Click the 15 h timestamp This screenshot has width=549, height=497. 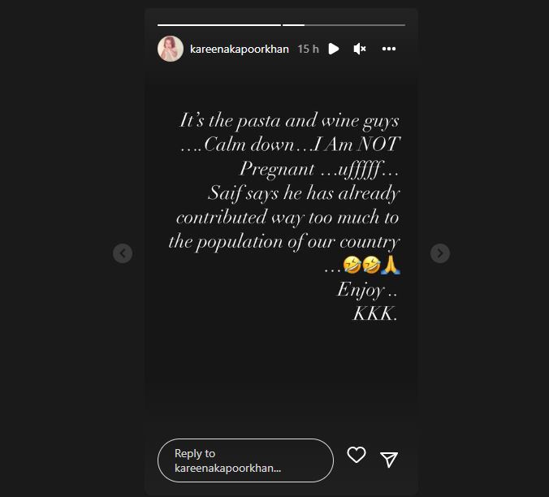coord(308,49)
